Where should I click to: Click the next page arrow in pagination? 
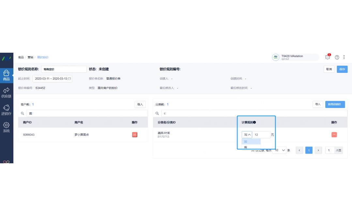pyautogui.click(x=318, y=150)
